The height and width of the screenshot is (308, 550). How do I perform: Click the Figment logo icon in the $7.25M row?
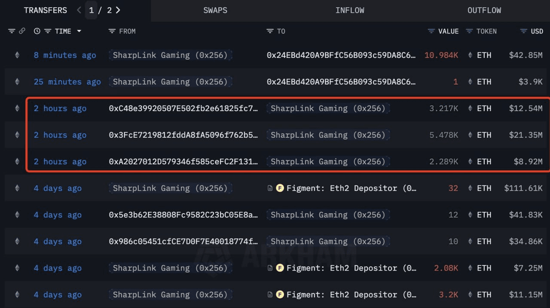[x=280, y=268]
